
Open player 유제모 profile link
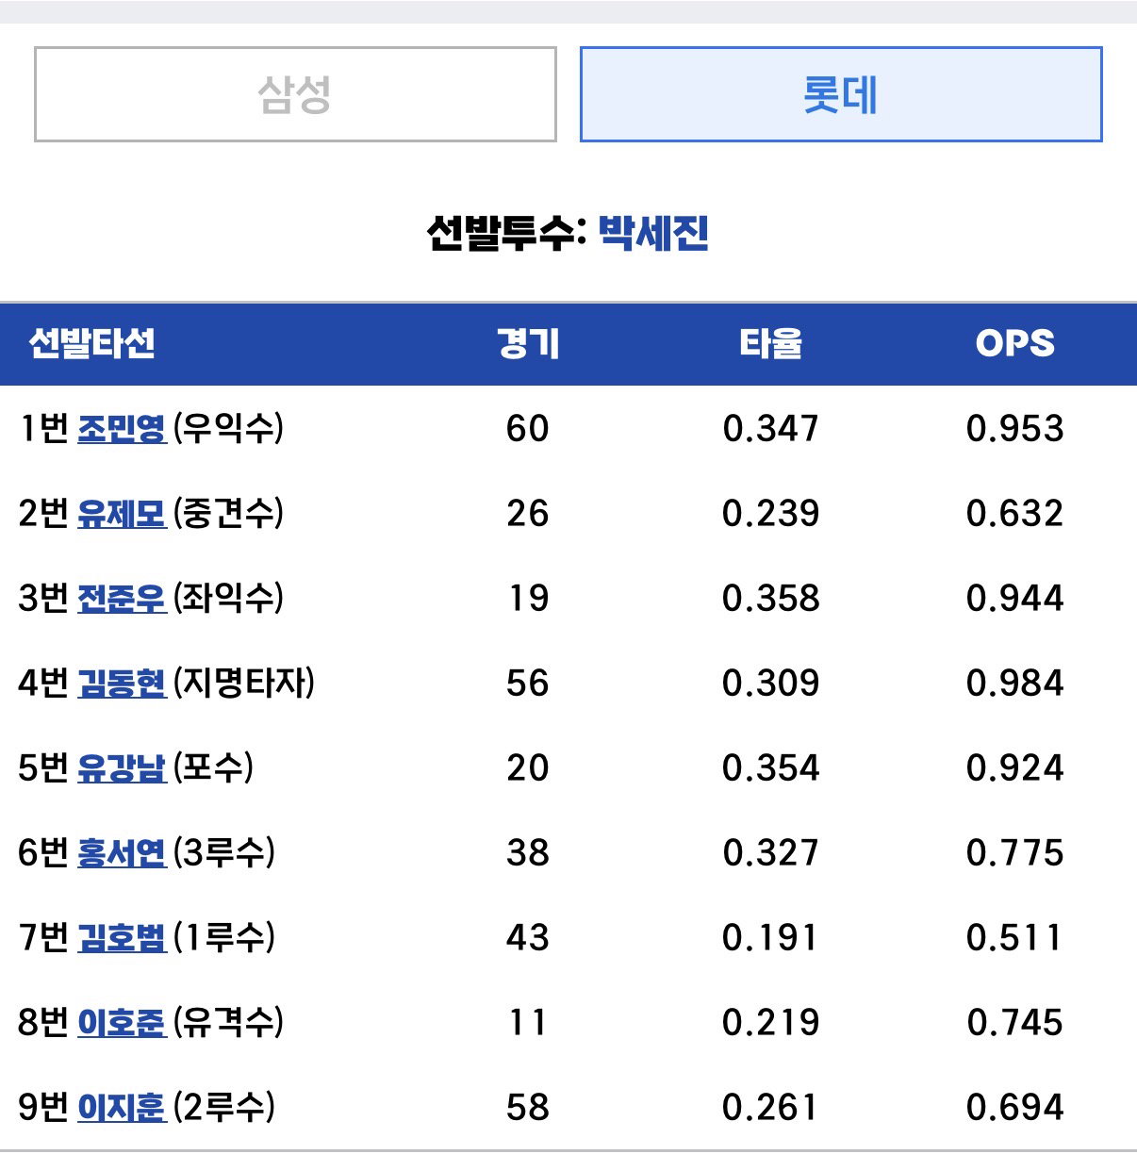tap(122, 514)
